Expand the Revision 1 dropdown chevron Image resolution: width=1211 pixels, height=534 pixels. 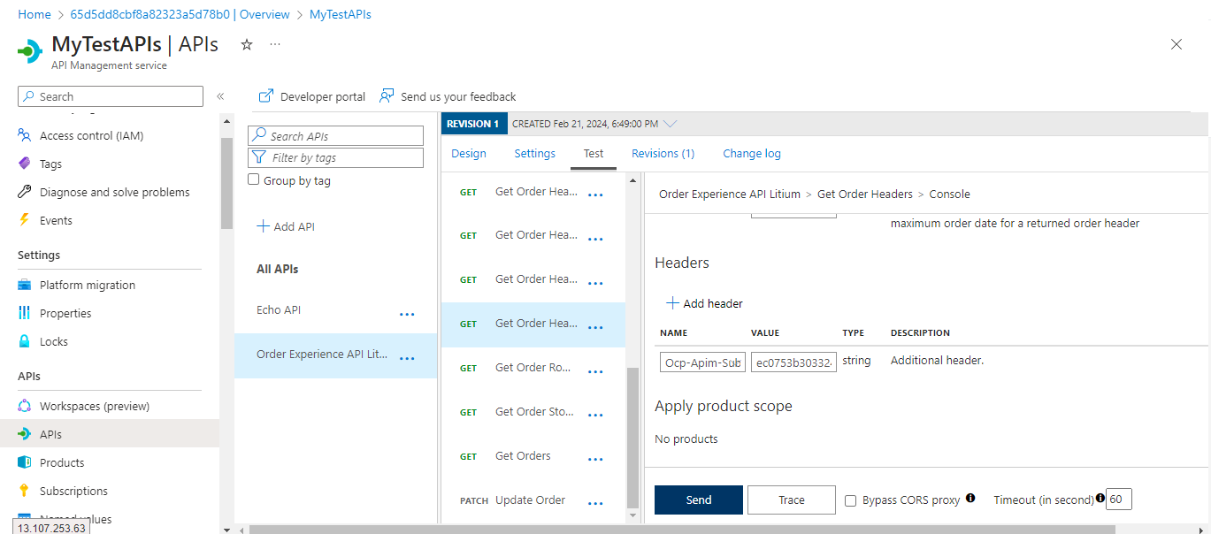[x=670, y=124]
